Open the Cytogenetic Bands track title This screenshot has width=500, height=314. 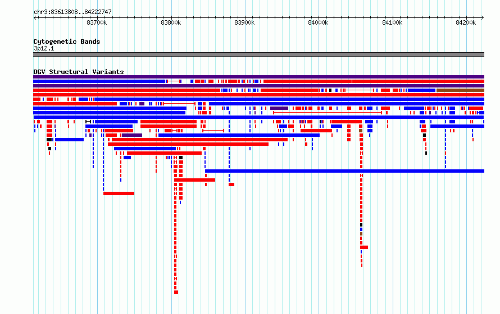click(67, 41)
